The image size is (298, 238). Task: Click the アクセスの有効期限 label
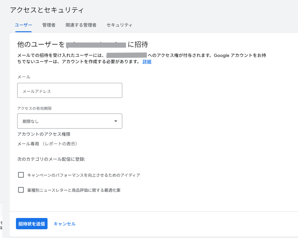34,108
